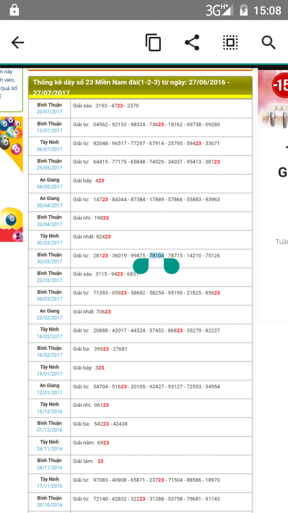Tap the lock icon in status bar
288x513 pixels.
[x=14, y=10]
